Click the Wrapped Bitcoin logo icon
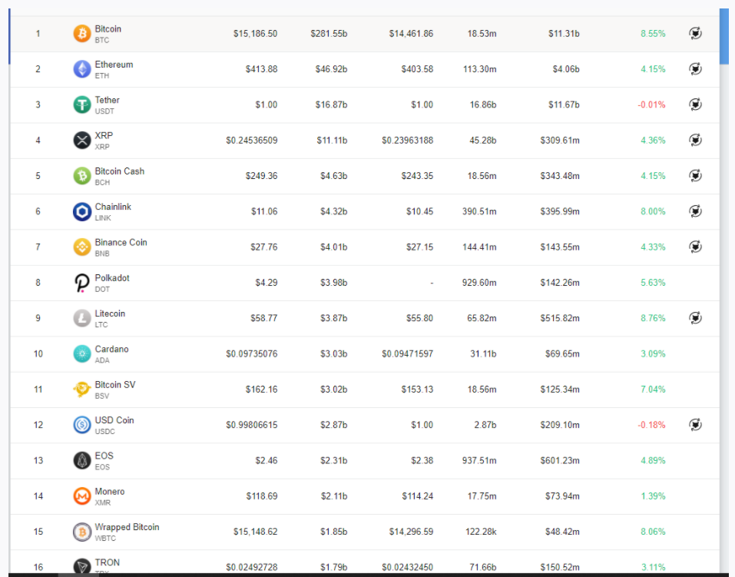Screen dimensions: 735x577 82,532
